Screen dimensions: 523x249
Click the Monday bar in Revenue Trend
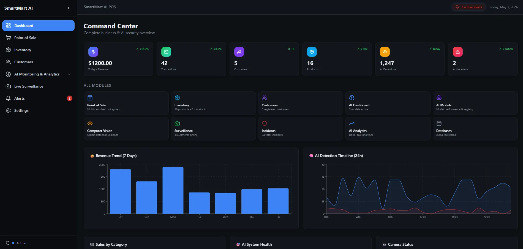(x=173, y=190)
